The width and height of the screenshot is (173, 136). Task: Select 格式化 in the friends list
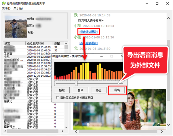click(x=8, y=101)
